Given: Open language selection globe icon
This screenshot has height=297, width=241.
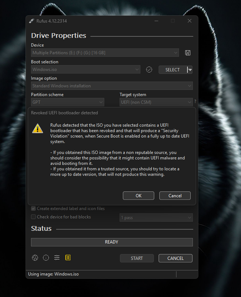Looking at the screenshot, I should tap(35, 258).
